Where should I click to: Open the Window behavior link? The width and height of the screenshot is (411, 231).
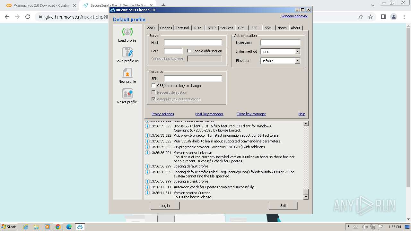point(294,16)
